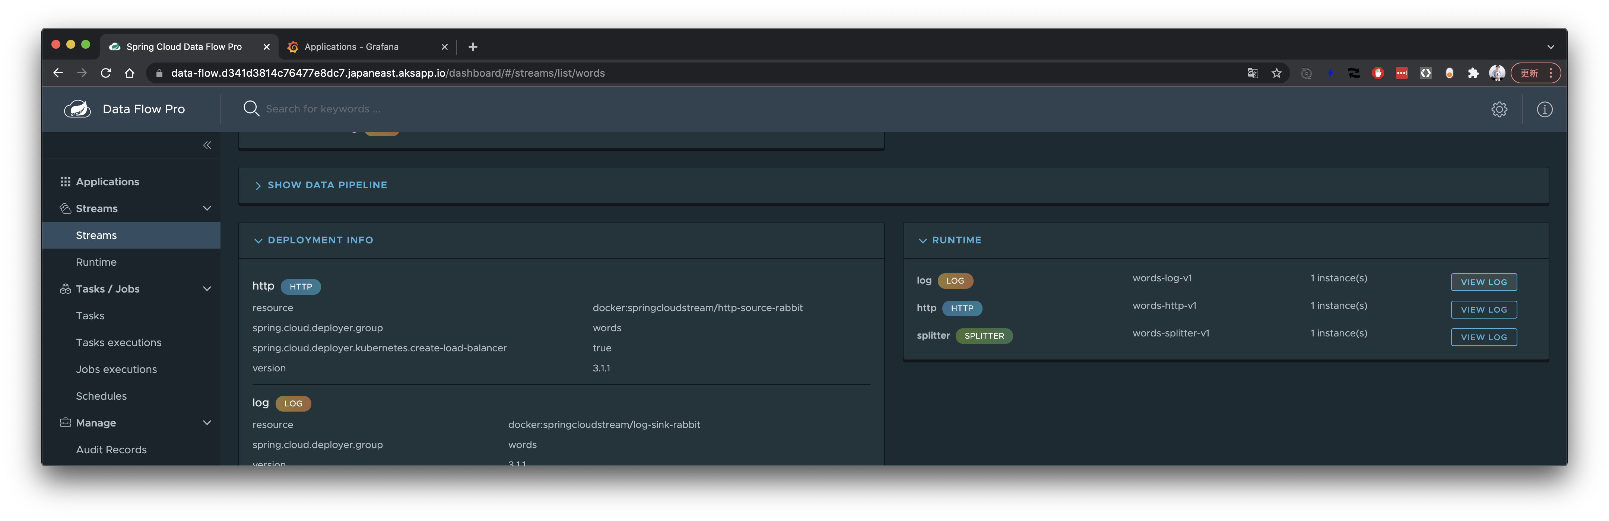
Task: Collapse the Deployment Info panel
Action: [x=314, y=240]
